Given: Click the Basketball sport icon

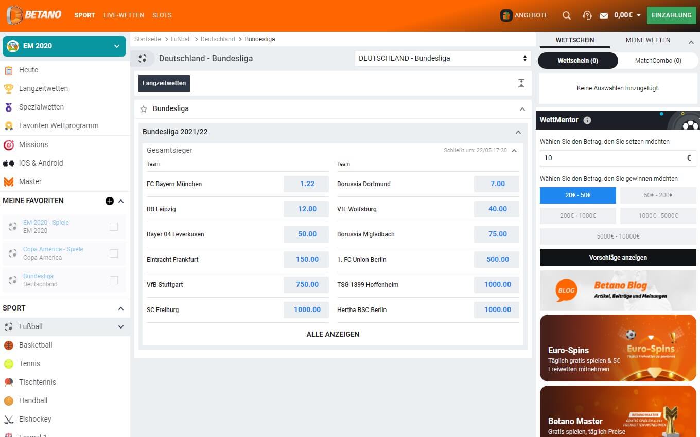Looking at the screenshot, I should click(x=9, y=345).
